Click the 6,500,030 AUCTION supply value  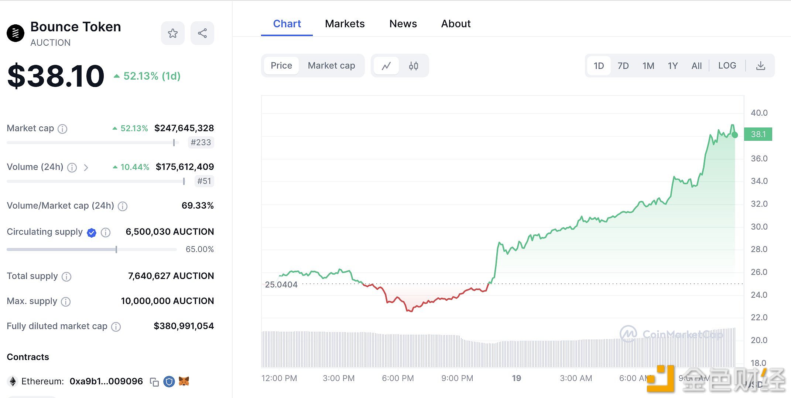coord(170,232)
